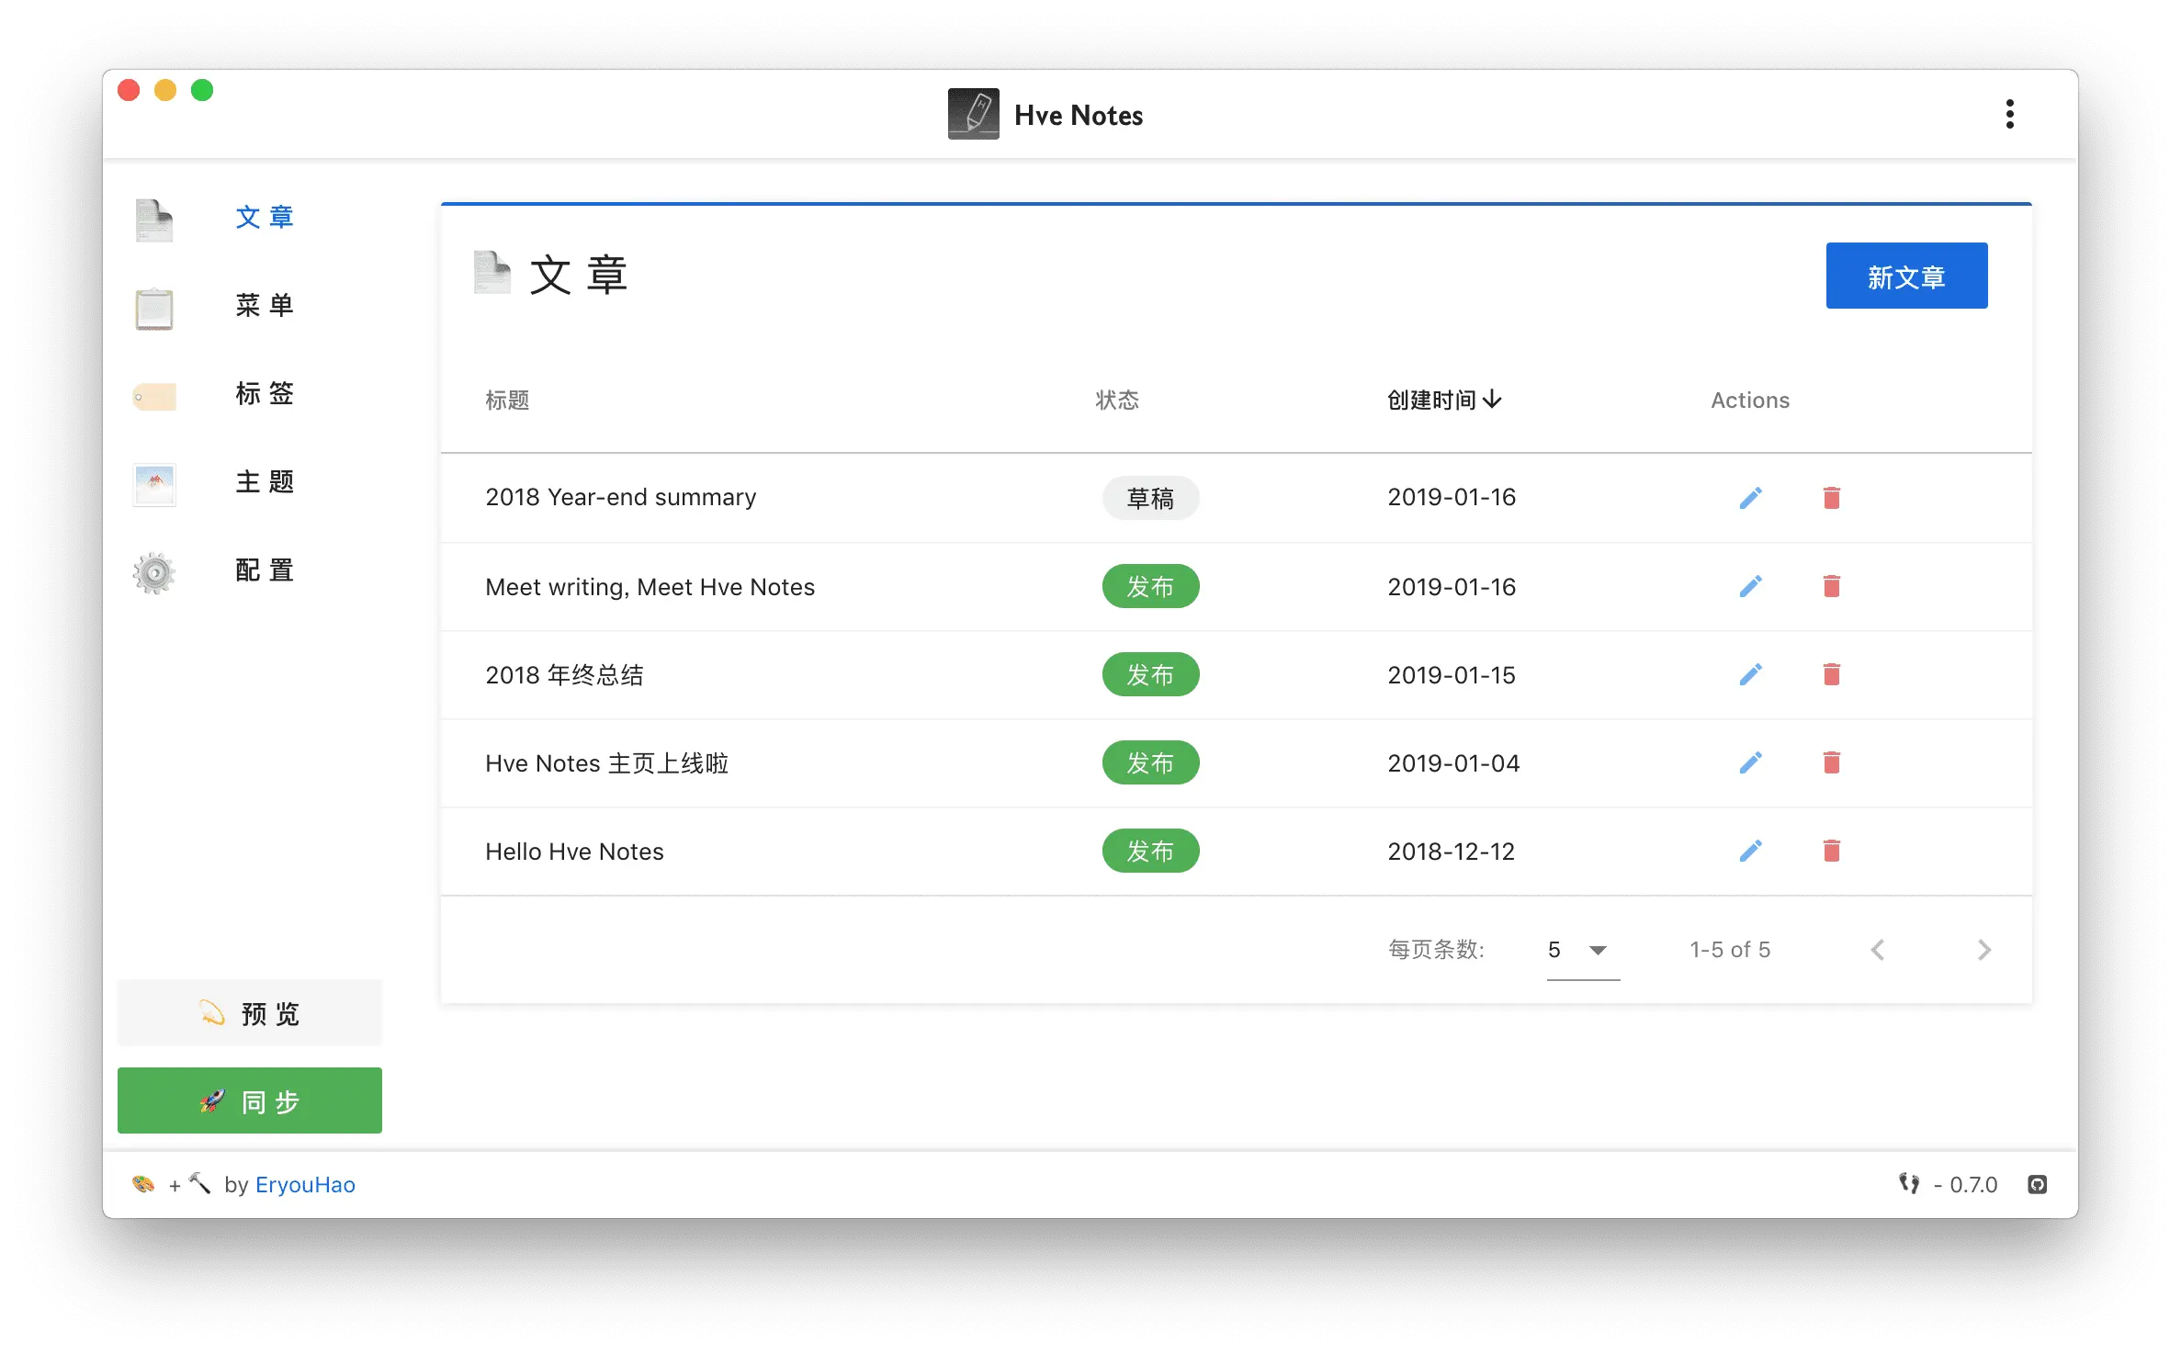Image resolution: width=2181 pixels, height=1354 pixels.
Task: Open the items-per-page dropdown showing 5
Action: [1578, 950]
